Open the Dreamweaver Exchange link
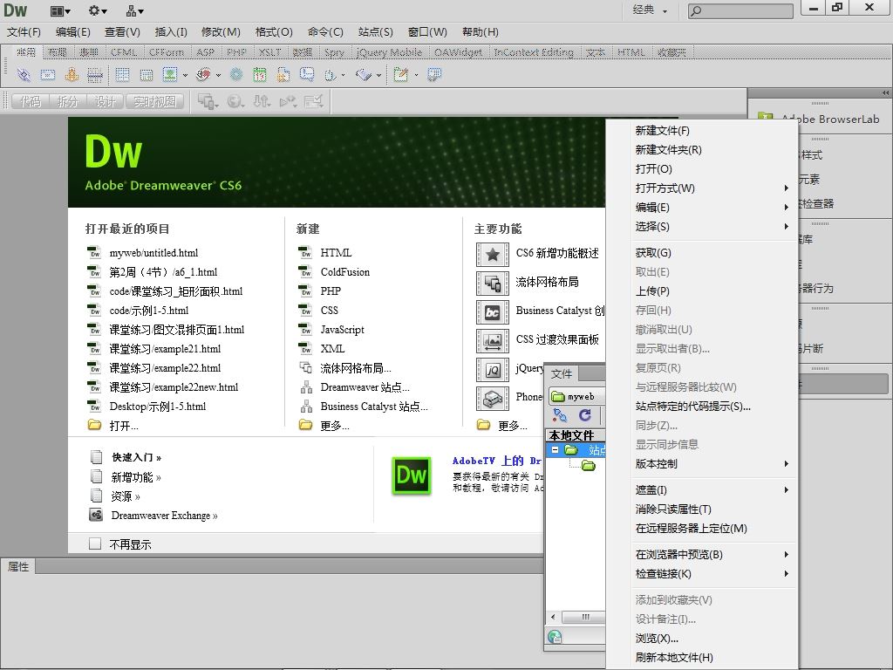893x670 pixels. [164, 516]
